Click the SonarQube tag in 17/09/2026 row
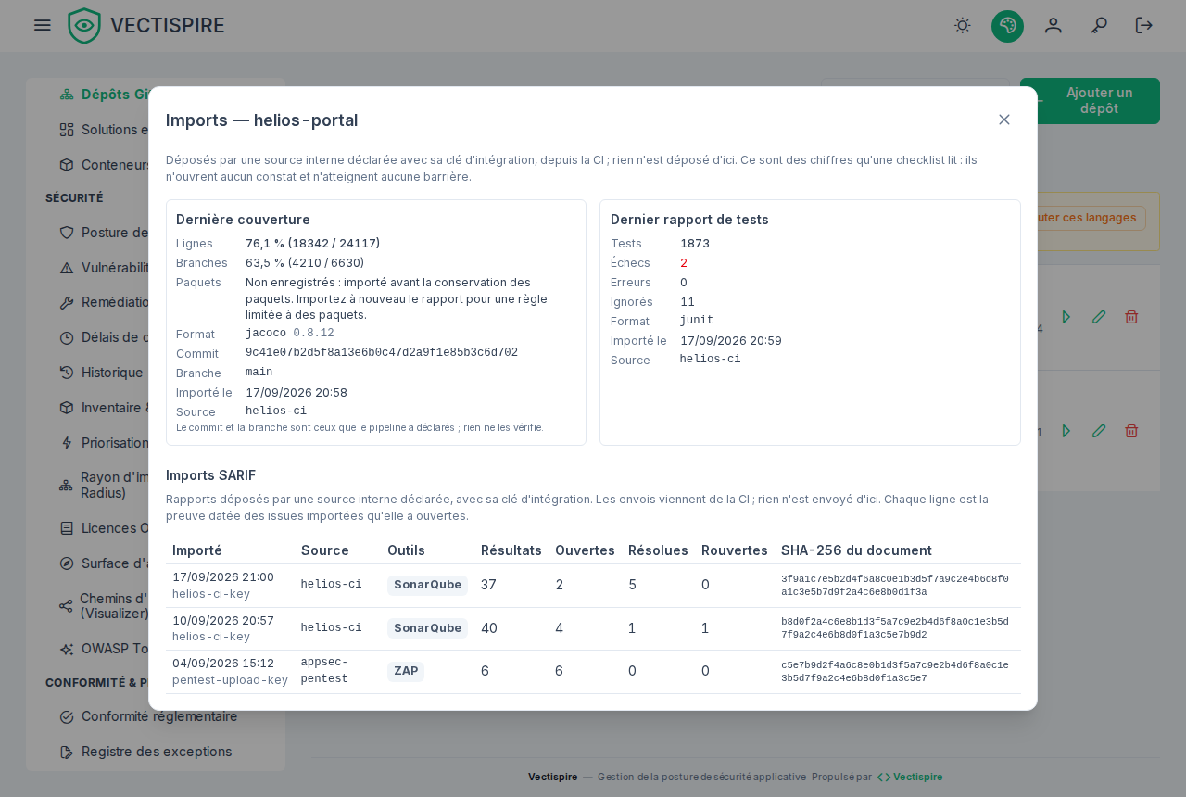Screen dimensions: 1186x797 click(427, 585)
